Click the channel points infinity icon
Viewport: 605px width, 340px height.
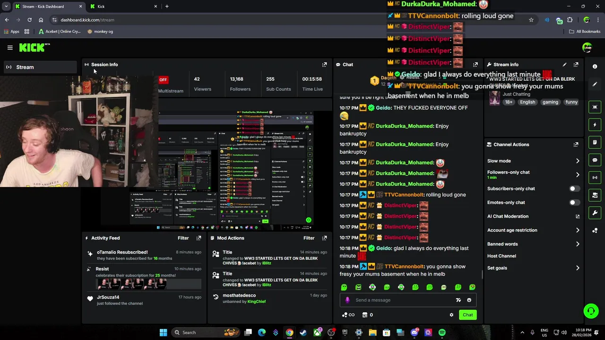click(348, 315)
